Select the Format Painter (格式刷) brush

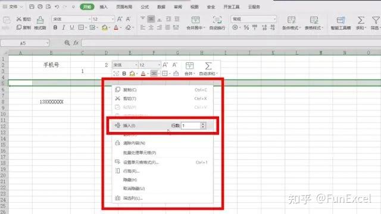(40, 23)
